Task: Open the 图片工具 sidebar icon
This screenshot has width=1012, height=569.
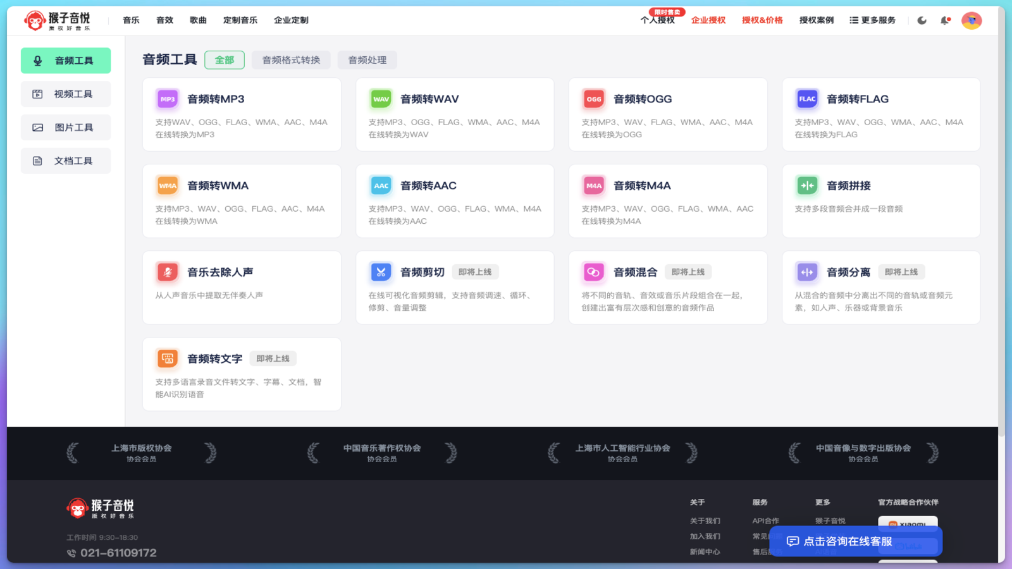Action: (38, 127)
